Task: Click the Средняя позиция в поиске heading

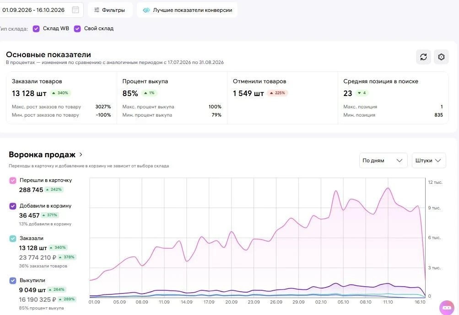Action: tap(381, 81)
